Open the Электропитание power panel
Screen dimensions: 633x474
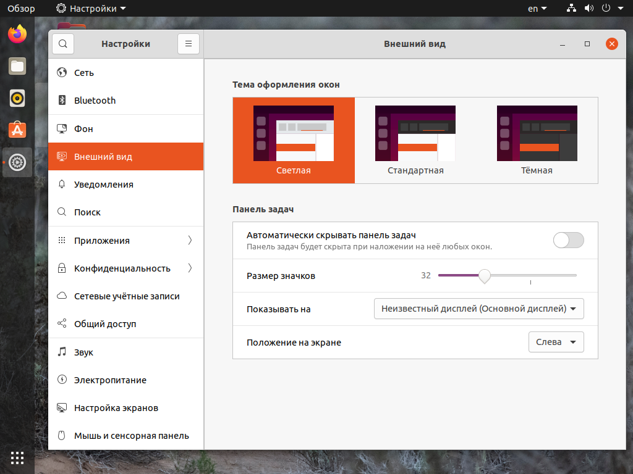pos(125,380)
